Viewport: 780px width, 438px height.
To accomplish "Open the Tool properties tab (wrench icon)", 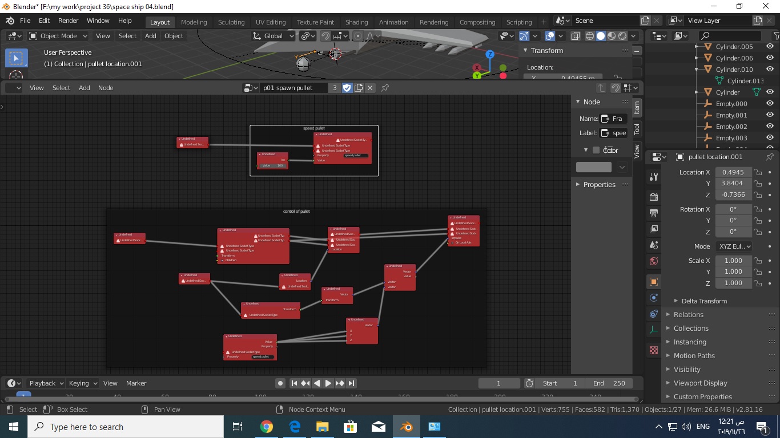I will point(654,177).
